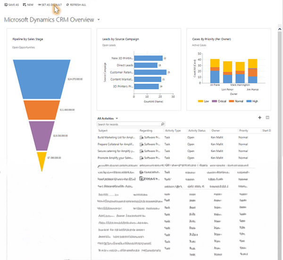Click the Regarding icon in Promote Amplify row

[x=141, y=158]
